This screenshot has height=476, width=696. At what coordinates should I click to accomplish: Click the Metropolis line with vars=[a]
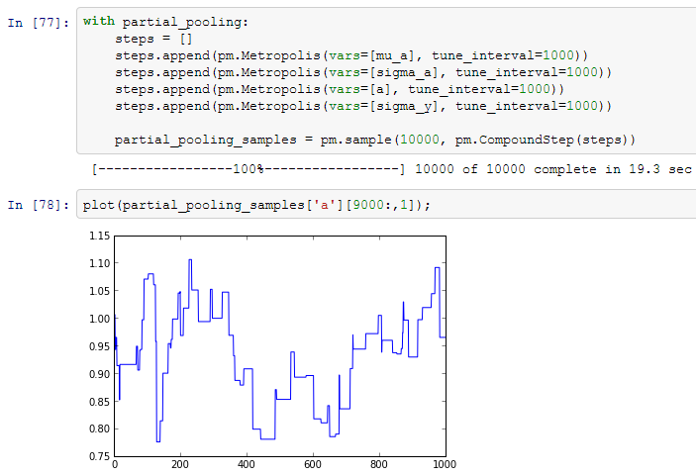pyautogui.click(x=340, y=90)
